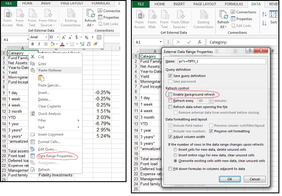The image size is (282, 196).
Task: Open the DATA tab in the right window
Action: click(x=256, y=4)
